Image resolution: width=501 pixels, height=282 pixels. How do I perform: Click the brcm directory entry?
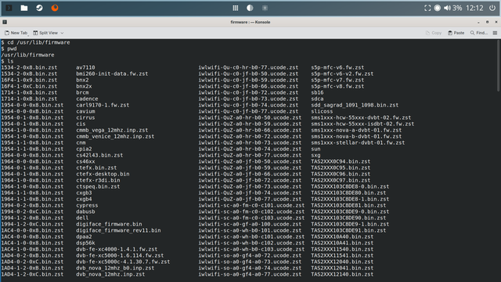[82, 92]
